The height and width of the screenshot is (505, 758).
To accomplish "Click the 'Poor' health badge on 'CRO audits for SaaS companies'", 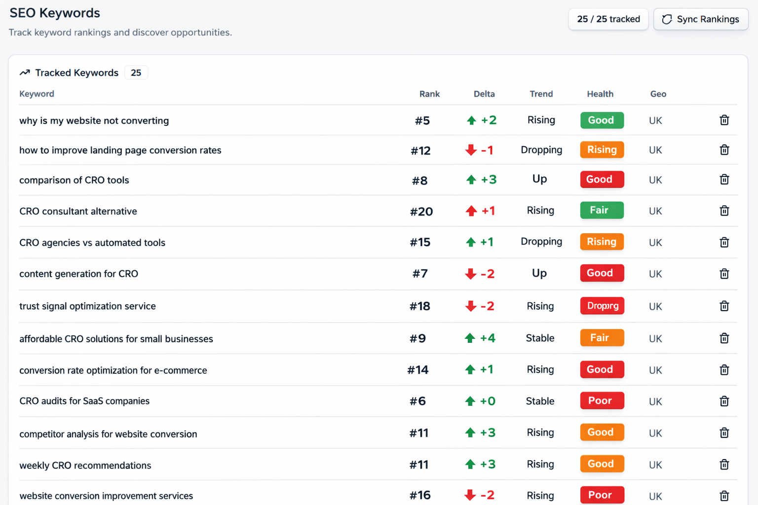I will pos(602,401).
